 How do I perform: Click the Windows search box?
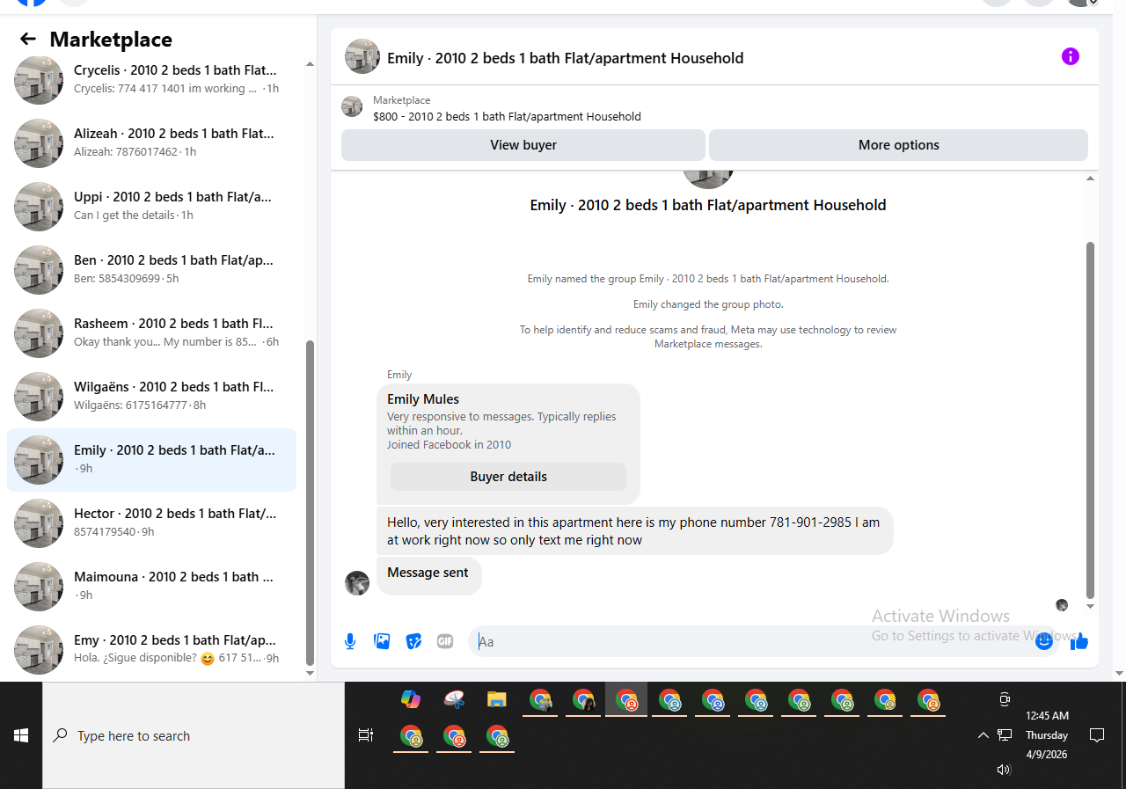[194, 735]
